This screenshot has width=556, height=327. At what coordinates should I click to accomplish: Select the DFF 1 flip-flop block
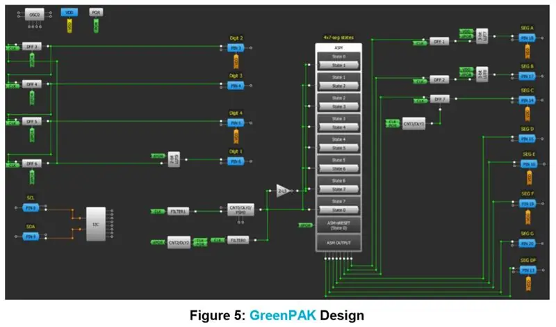[x=439, y=42]
